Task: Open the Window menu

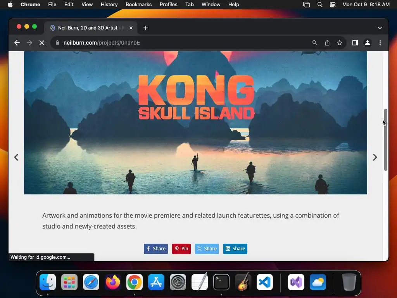Action: pyautogui.click(x=211, y=5)
